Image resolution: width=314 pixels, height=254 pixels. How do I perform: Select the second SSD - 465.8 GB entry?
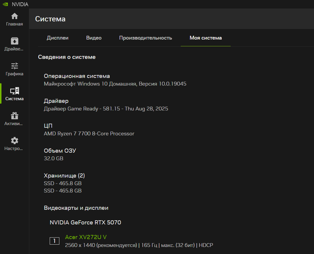[x=63, y=190]
